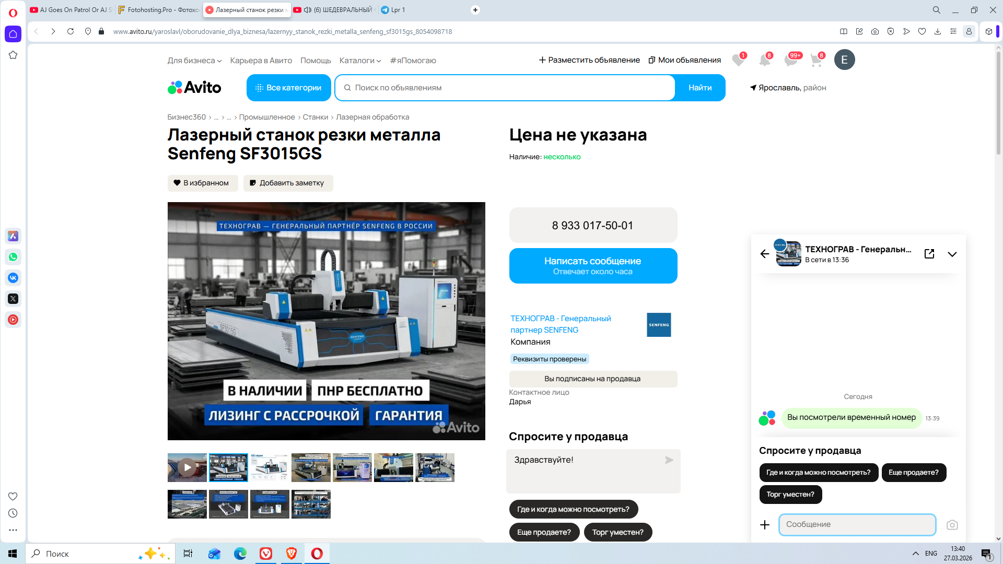Click plus icon next to message field

(x=765, y=525)
